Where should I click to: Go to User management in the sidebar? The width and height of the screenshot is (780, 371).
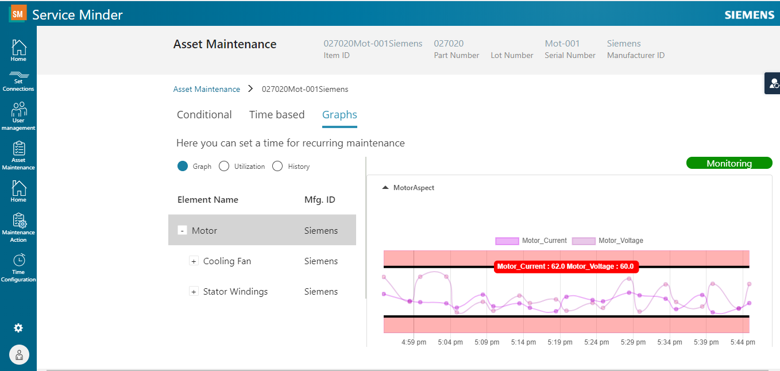tap(18, 117)
